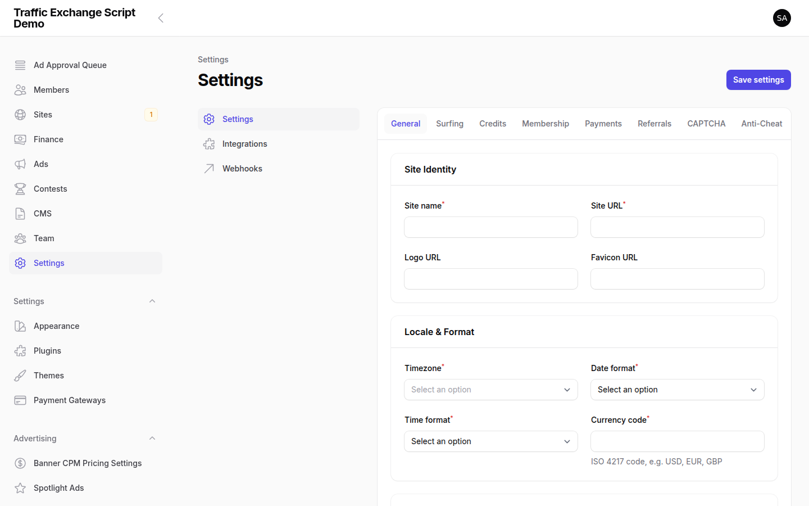Click the Save settings button

pos(758,79)
